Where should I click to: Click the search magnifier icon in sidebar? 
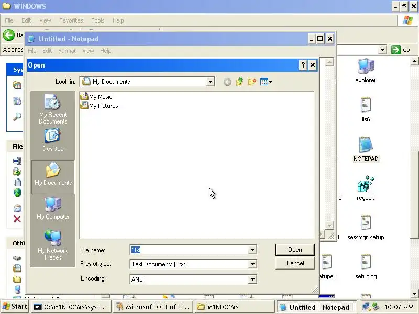(17, 116)
